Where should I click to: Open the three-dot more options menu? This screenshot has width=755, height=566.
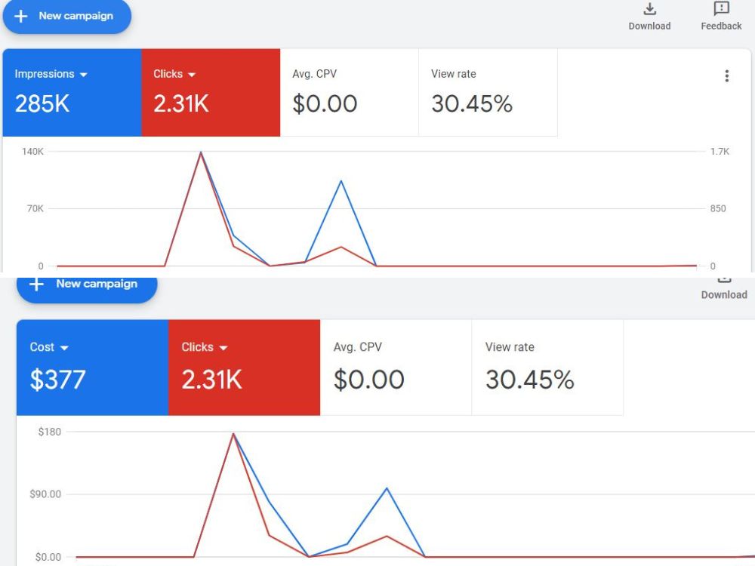(x=726, y=75)
